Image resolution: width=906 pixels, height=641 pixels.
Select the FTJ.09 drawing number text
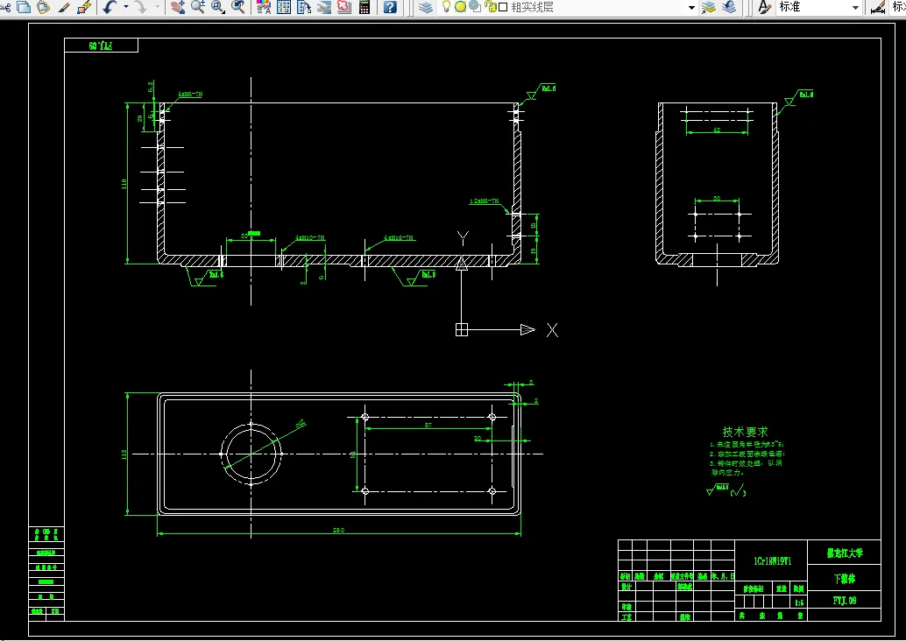(845, 601)
